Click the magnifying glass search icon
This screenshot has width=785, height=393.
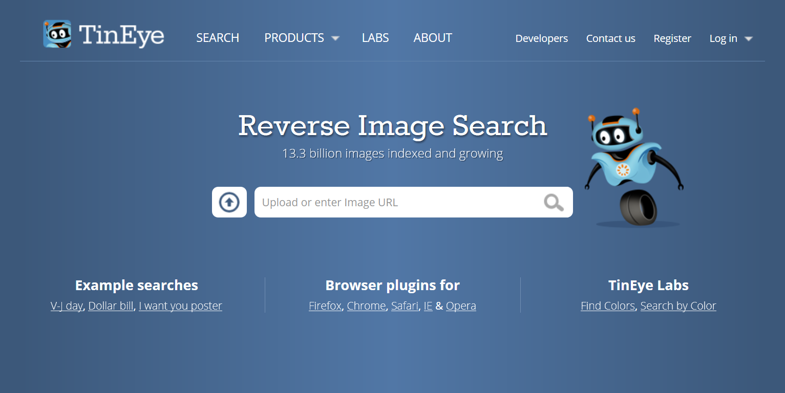point(554,203)
